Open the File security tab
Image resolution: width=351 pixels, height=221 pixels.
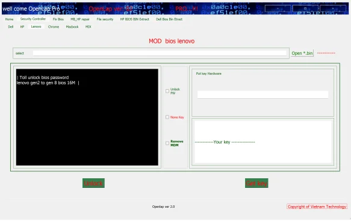point(105,19)
